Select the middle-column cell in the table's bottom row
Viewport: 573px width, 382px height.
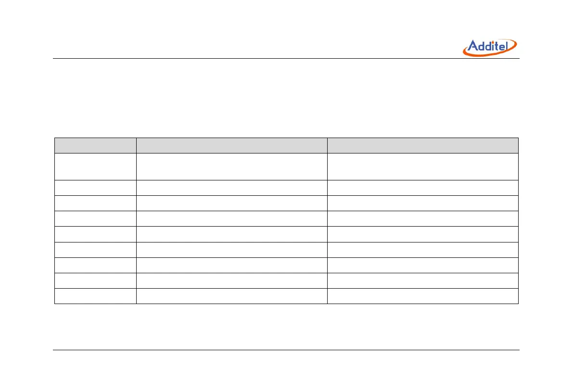pos(231,296)
